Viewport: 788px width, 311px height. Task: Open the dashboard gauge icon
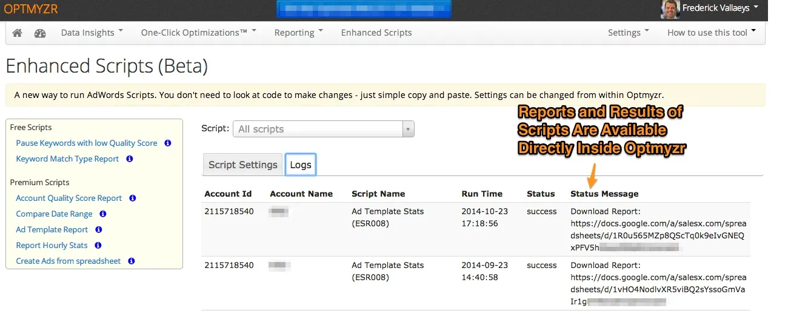40,33
